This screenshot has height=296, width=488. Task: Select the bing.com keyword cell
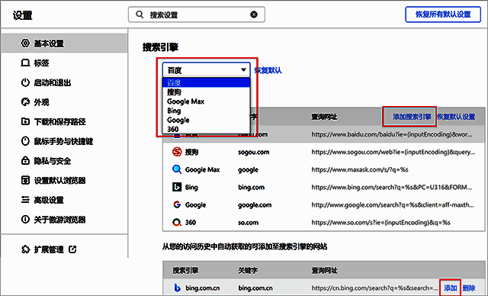[x=251, y=188]
